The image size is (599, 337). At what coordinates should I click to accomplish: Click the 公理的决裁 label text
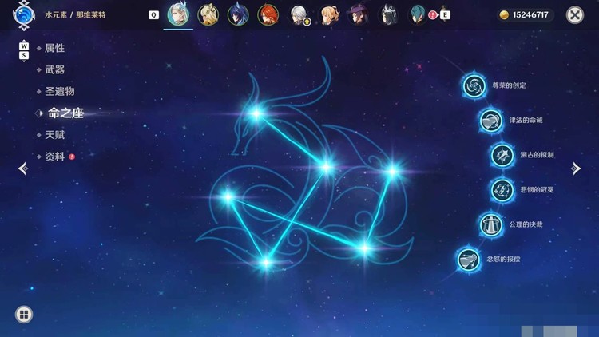tap(526, 224)
